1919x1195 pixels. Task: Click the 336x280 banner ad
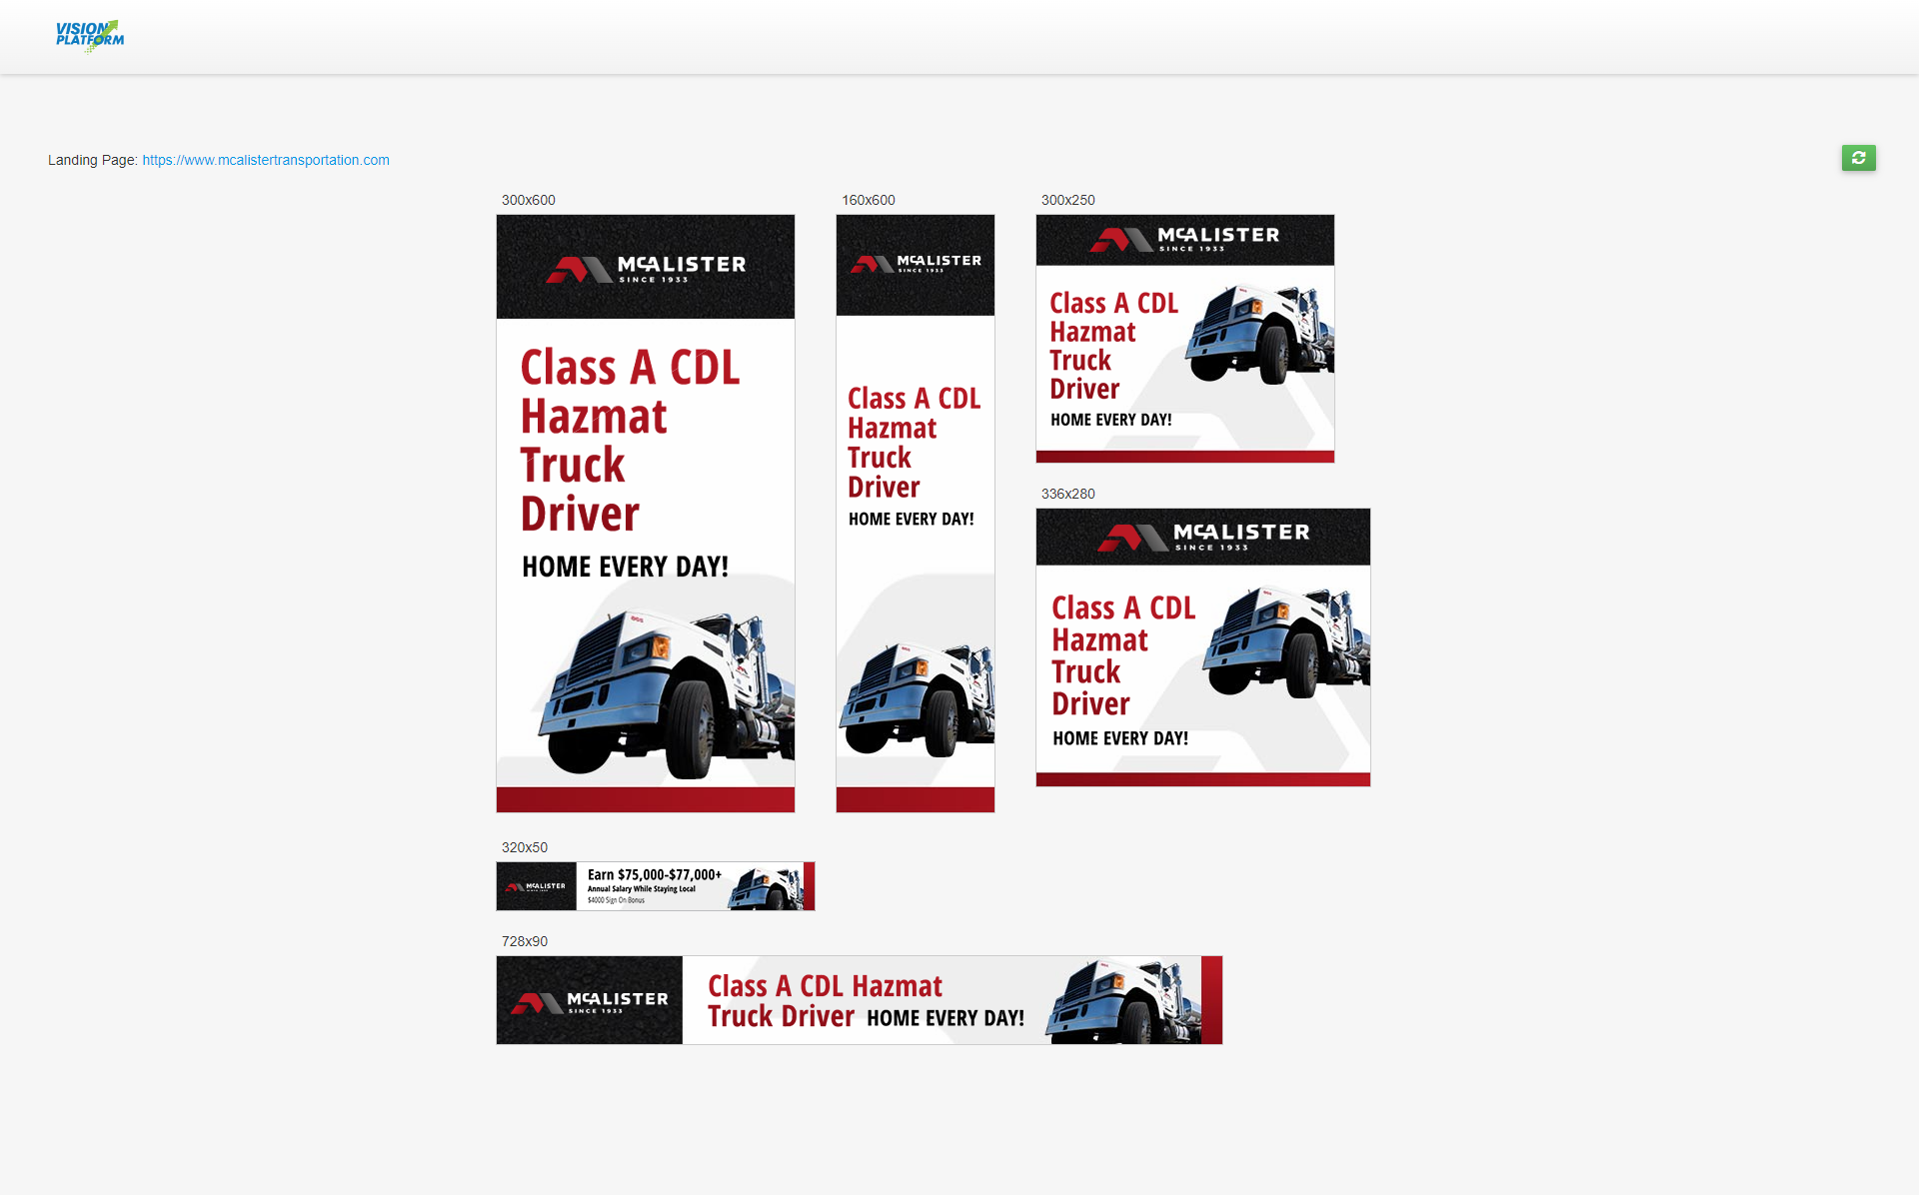point(1202,646)
